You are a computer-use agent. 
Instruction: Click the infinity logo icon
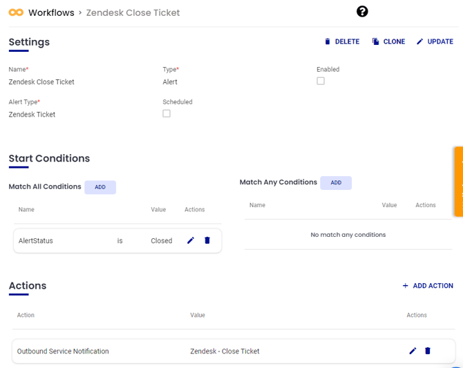[x=16, y=12]
